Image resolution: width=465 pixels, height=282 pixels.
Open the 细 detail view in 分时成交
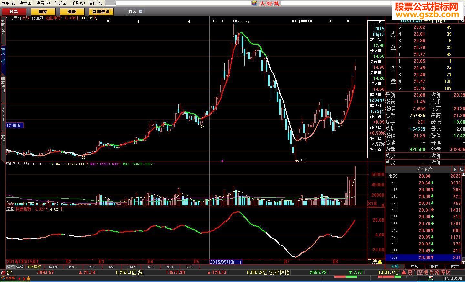pyautogui.click(x=461, y=169)
